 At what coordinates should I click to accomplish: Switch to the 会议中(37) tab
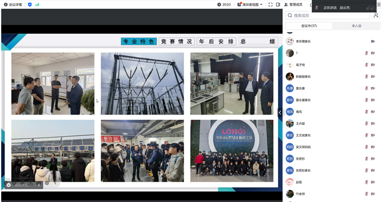tap(309, 26)
